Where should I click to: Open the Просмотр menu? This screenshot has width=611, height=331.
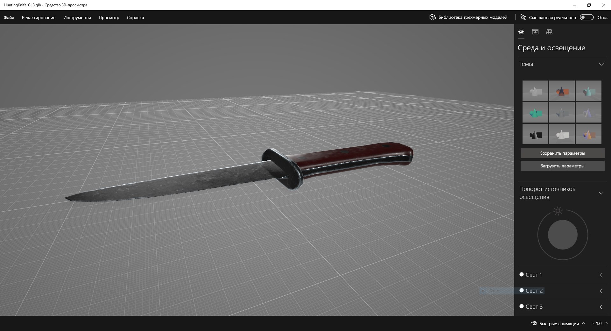[x=109, y=18]
